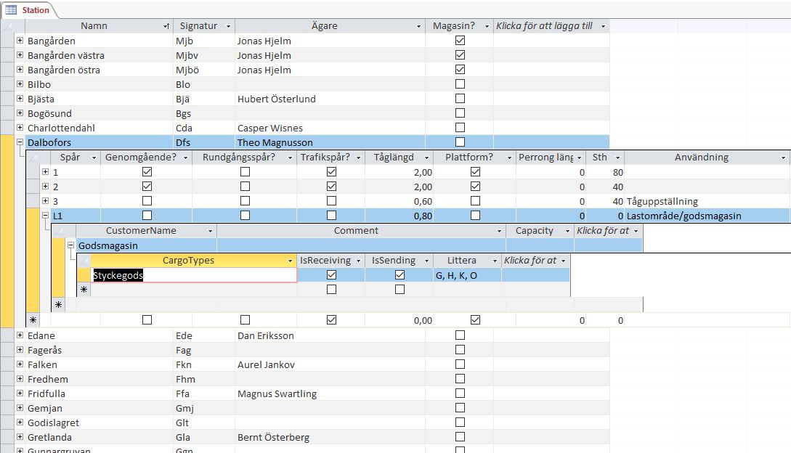Select the 'Mjbö' signature cell
The height and width of the screenshot is (453, 791).
(204, 70)
